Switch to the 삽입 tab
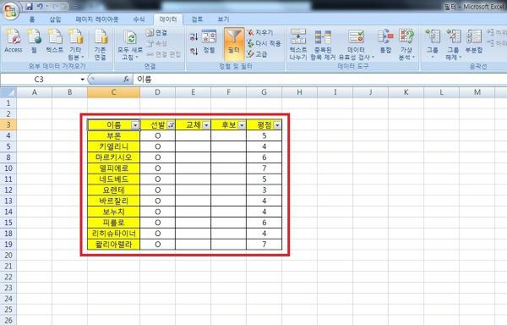Image resolution: width=507 pixels, height=325 pixels. tap(55, 19)
